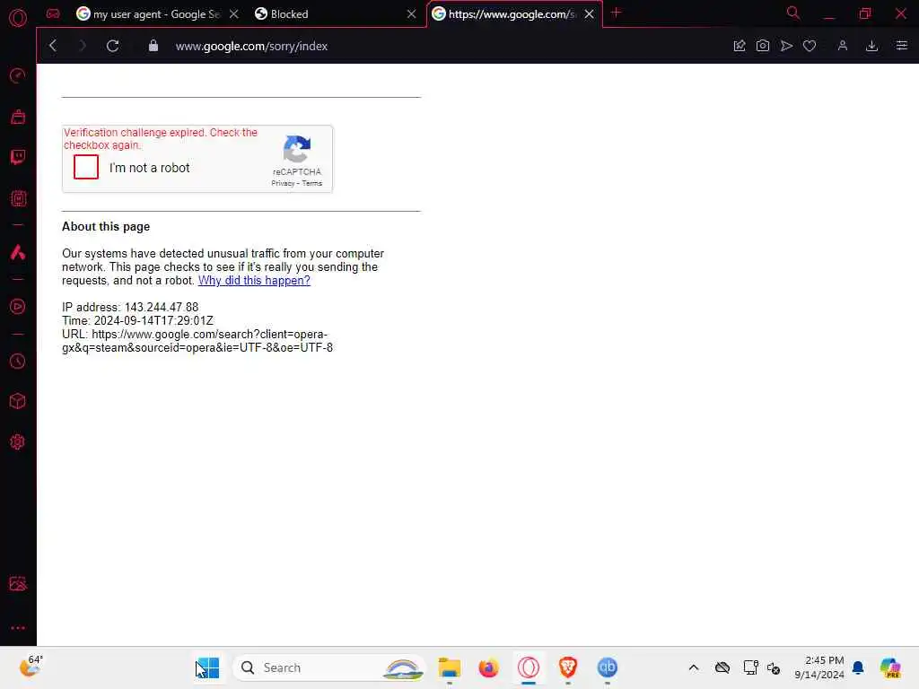Click the cloud sync off tray icon
This screenshot has width=919, height=689.
722,667
